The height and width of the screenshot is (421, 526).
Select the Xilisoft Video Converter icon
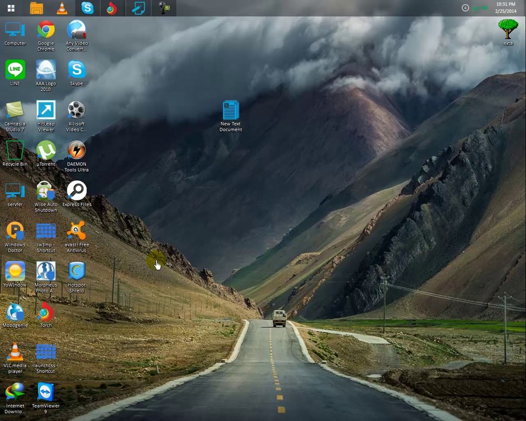(x=77, y=116)
